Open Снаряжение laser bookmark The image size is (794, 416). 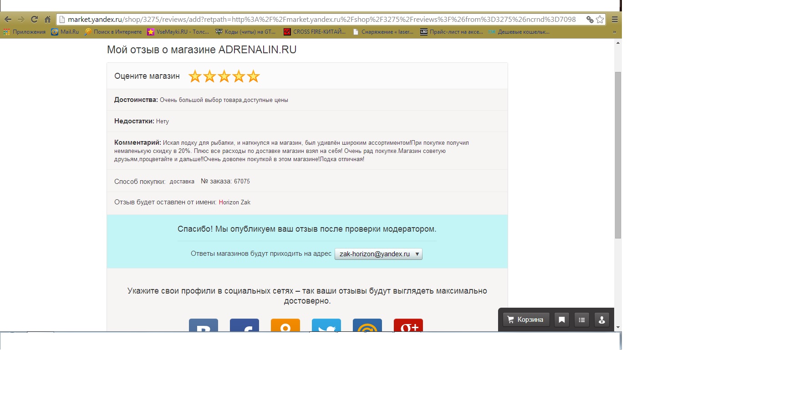pyautogui.click(x=383, y=32)
